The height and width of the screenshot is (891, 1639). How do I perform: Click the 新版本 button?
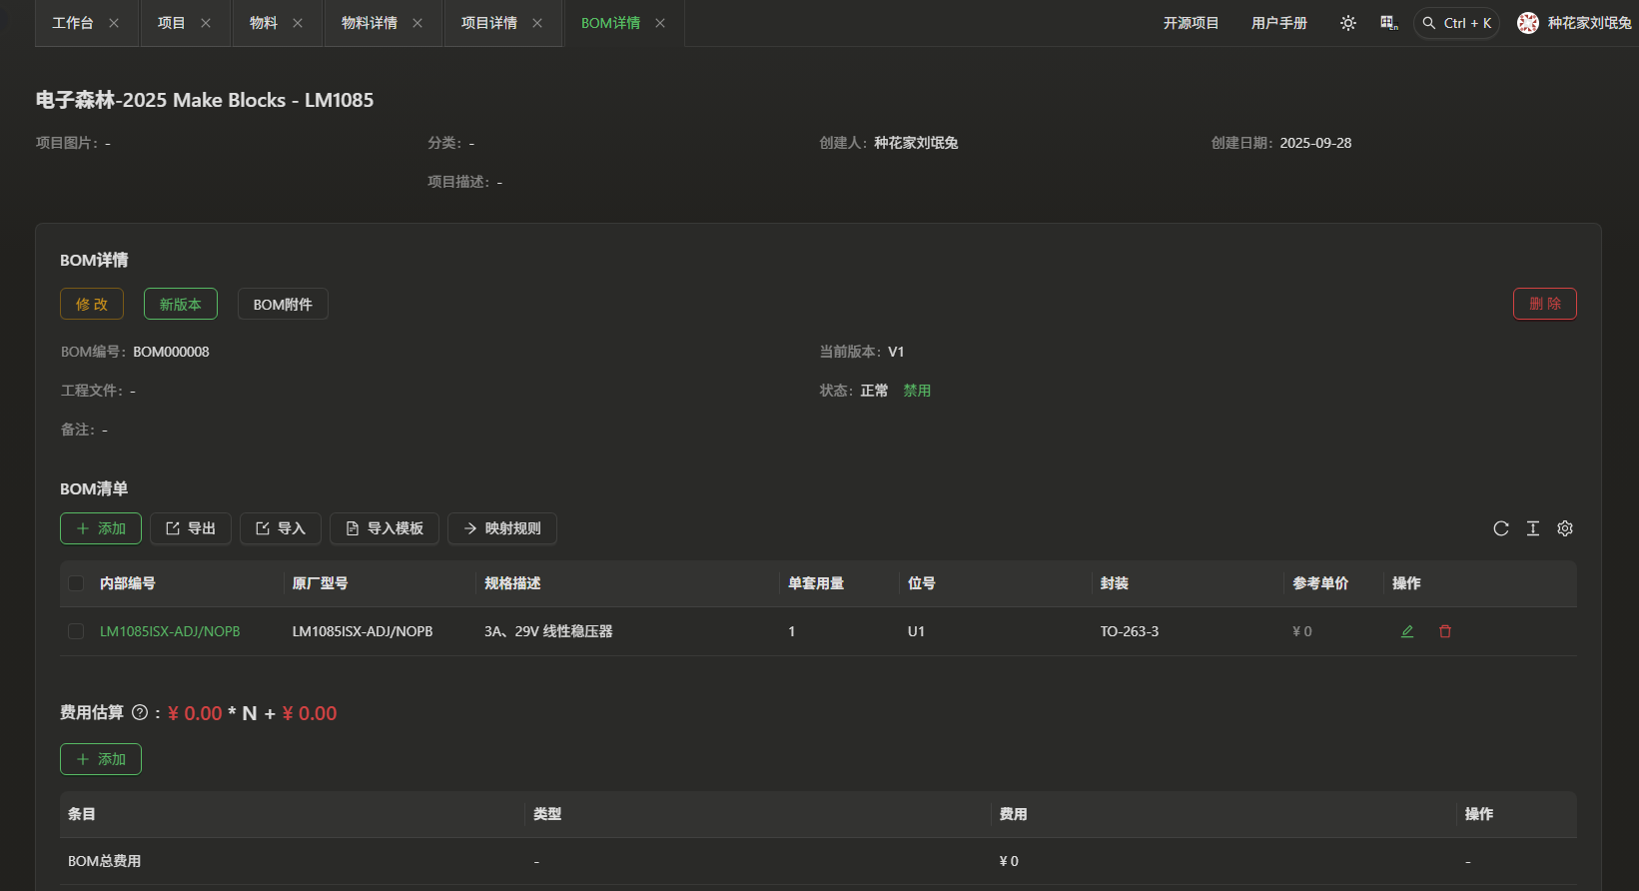click(180, 304)
